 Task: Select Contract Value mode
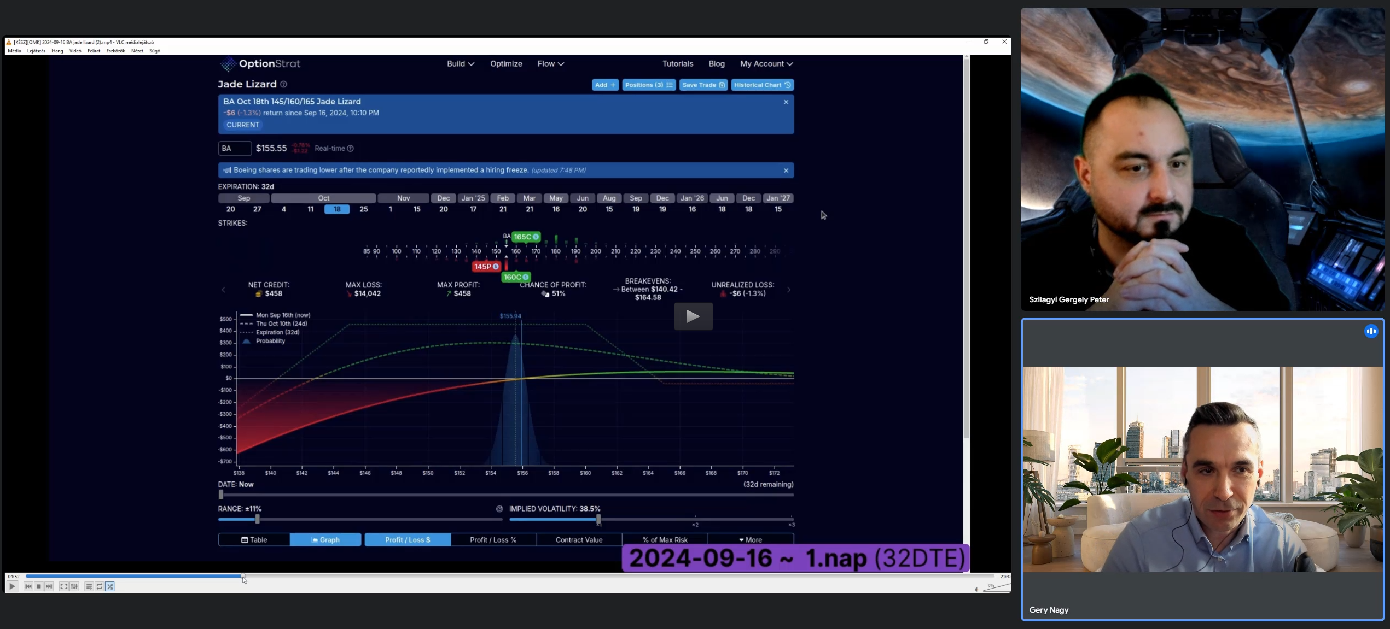[x=579, y=540]
